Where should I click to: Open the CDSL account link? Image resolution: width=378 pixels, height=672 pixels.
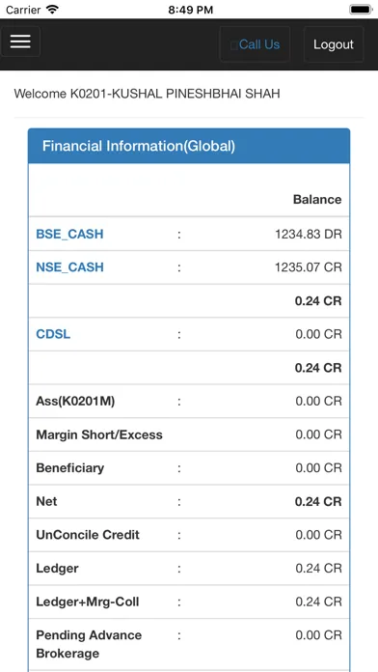tap(53, 334)
